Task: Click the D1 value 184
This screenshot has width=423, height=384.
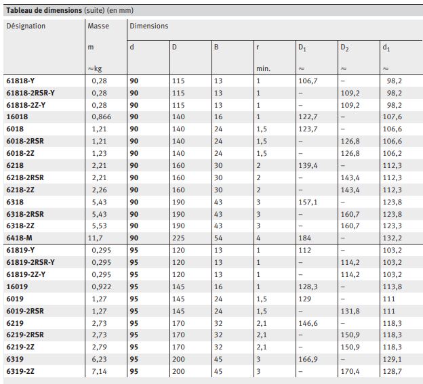Action: (304, 238)
